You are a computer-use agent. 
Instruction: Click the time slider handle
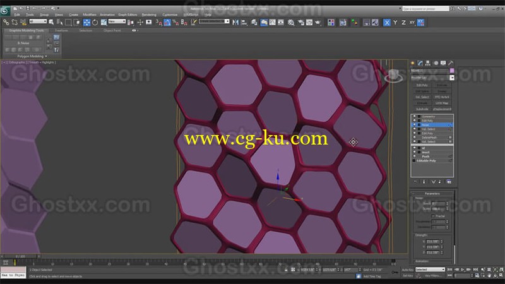click(20, 256)
